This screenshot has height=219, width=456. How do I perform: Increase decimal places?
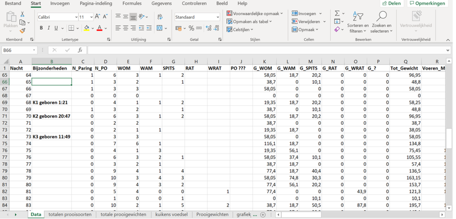tap(209, 28)
